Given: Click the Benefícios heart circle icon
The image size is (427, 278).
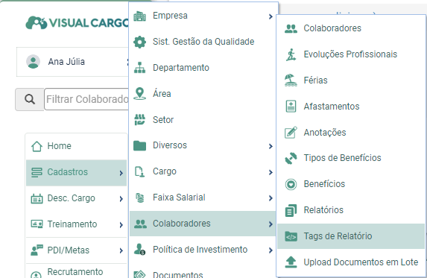Looking at the screenshot, I should coord(291,184).
